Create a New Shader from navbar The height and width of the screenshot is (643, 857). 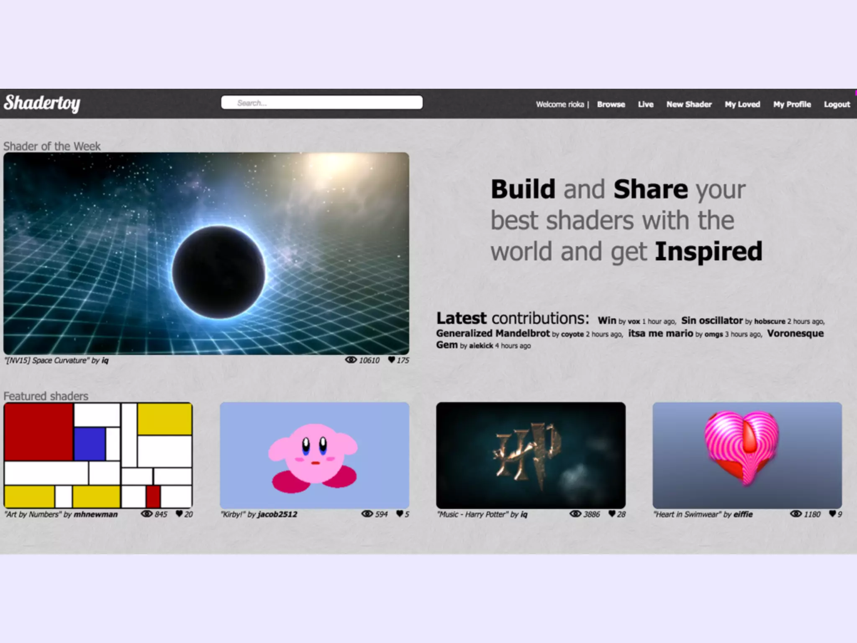[x=689, y=104]
